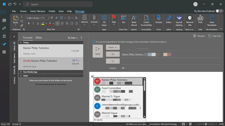Collapse the Today message group
The width and height of the screenshot is (225, 126).
[21, 43]
